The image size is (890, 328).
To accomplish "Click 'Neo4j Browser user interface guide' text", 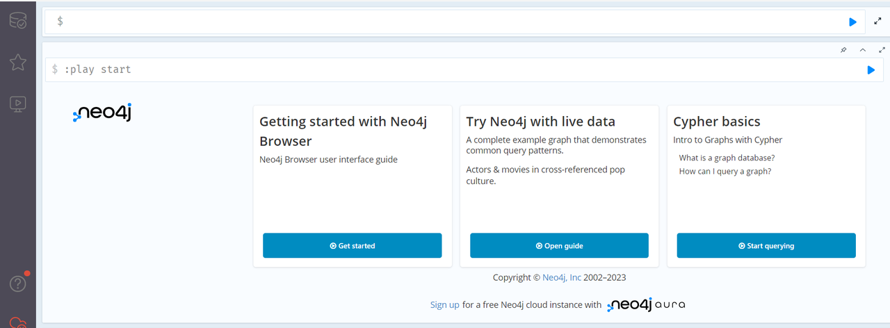I will (x=328, y=159).
